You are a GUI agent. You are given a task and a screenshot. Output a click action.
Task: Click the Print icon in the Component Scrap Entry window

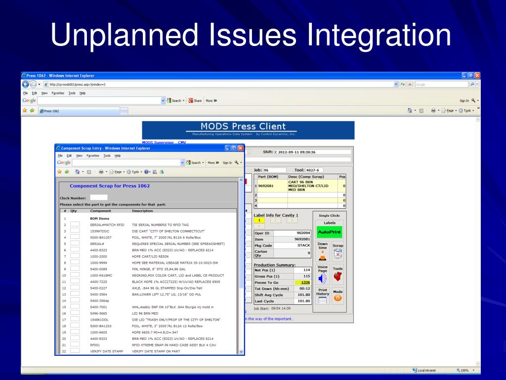[x=101, y=172]
